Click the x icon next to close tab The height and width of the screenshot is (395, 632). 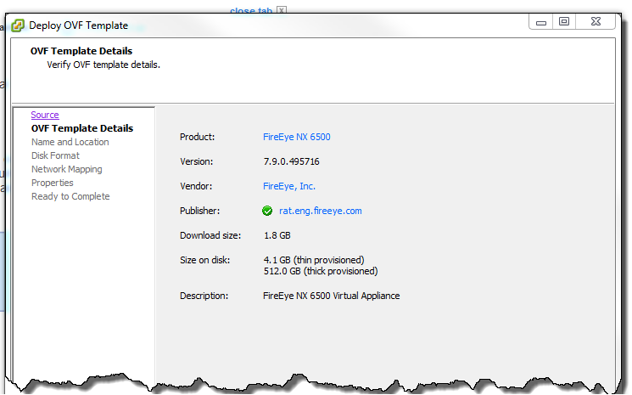282,10
